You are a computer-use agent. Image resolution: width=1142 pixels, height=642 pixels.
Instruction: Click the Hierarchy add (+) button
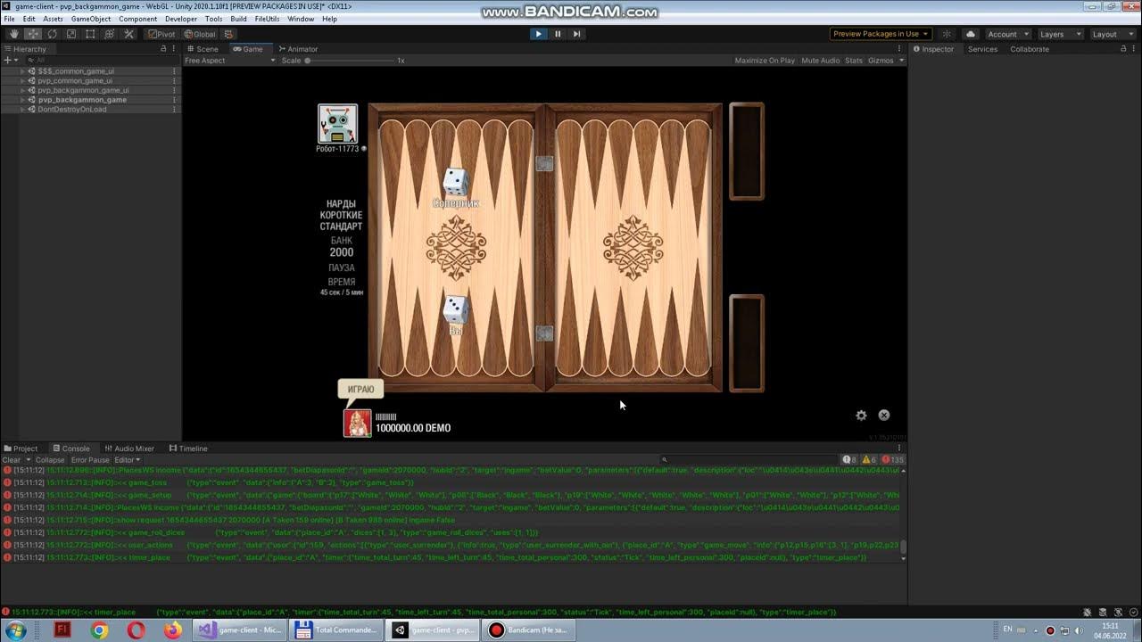click(7, 61)
